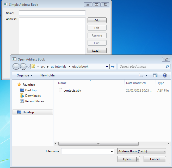
Task: Click the Cancel button
Action: pos(155,159)
